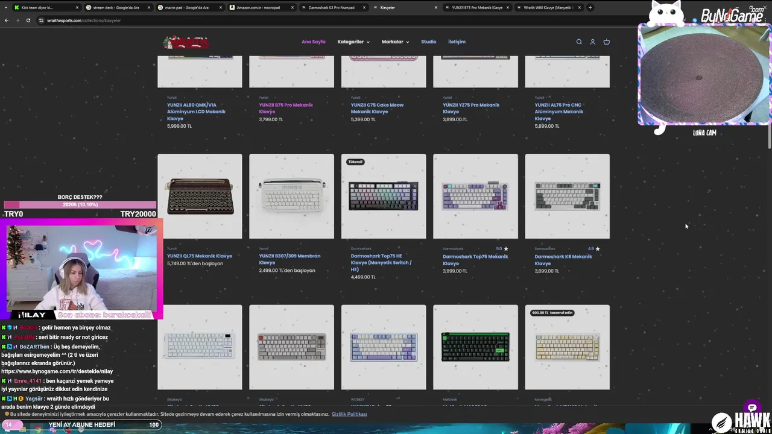Open the account profile icon
Screen dimensions: 772x434
(x=593, y=42)
